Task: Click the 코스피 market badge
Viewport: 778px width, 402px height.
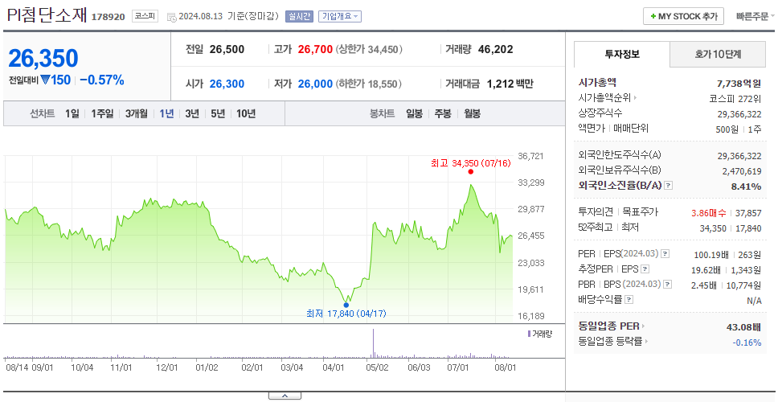Action: 145,16
